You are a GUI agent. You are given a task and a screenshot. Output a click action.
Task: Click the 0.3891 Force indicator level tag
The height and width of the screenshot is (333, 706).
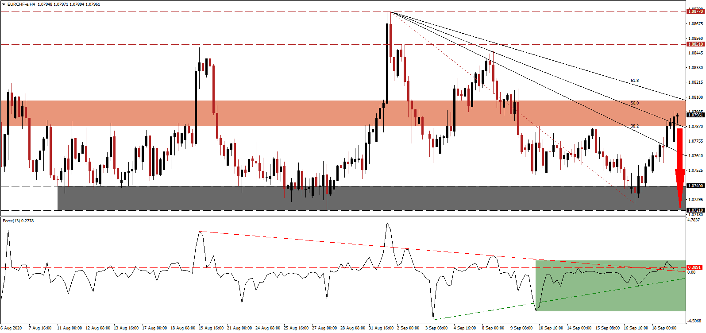tap(694, 267)
